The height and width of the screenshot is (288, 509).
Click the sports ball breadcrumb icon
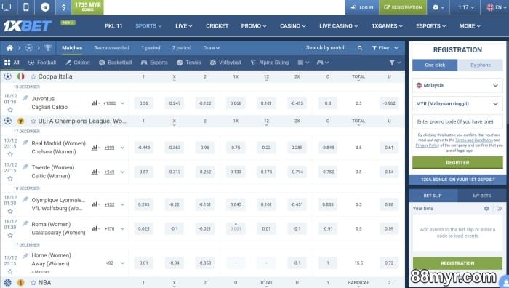(x=29, y=48)
